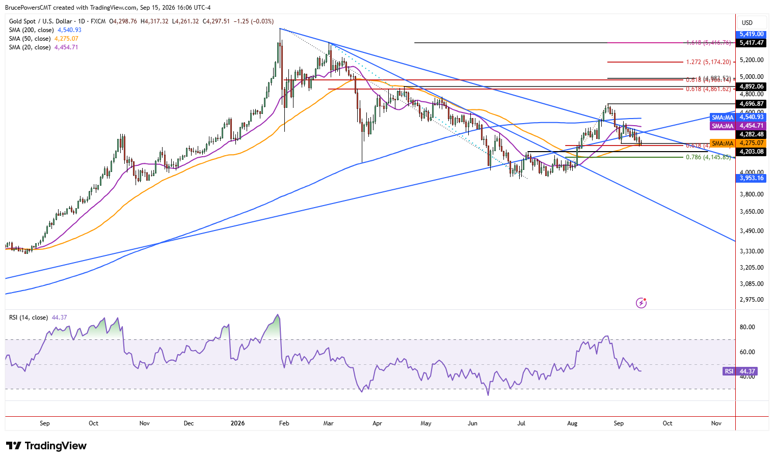Viewport: 774px width, 461px height.
Task: Click the RSI 44.37 axis label
Action: click(x=740, y=371)
